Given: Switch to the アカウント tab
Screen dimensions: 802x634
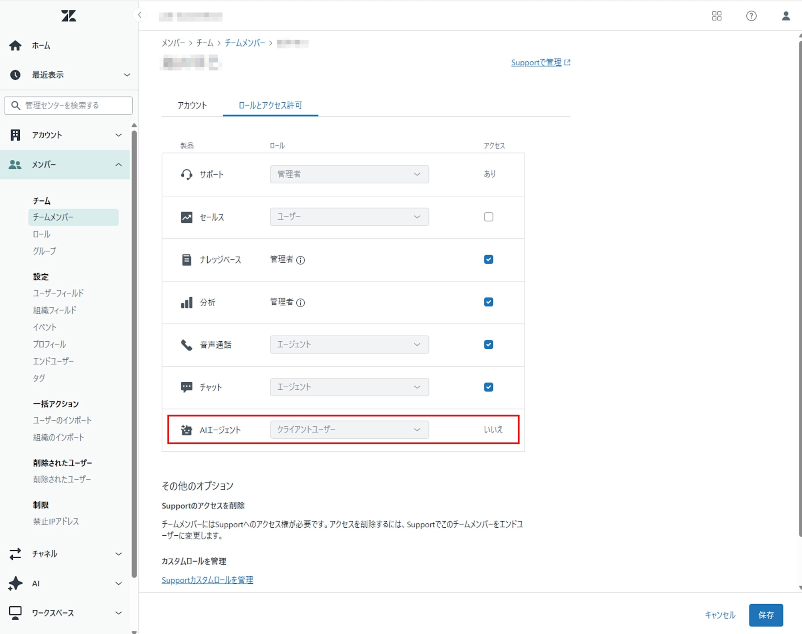Looking at the screenshot, I should [x=192, y=105].
